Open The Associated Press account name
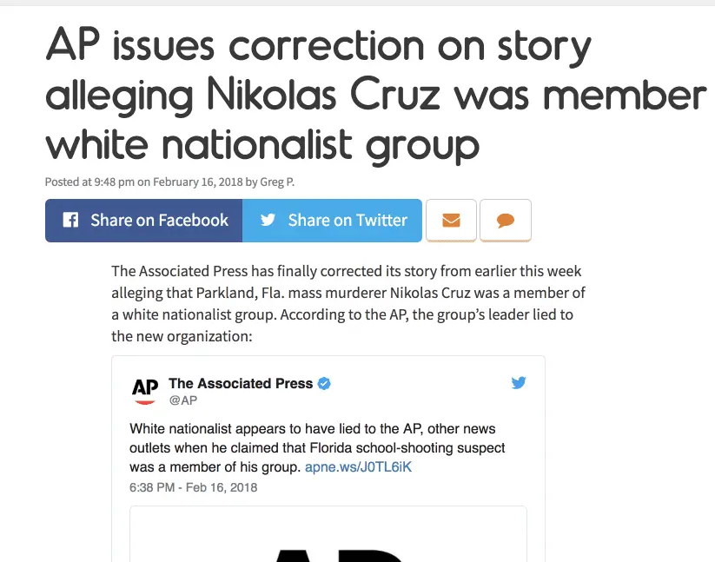This screenshot has width=715, height=562. [240, 383]
